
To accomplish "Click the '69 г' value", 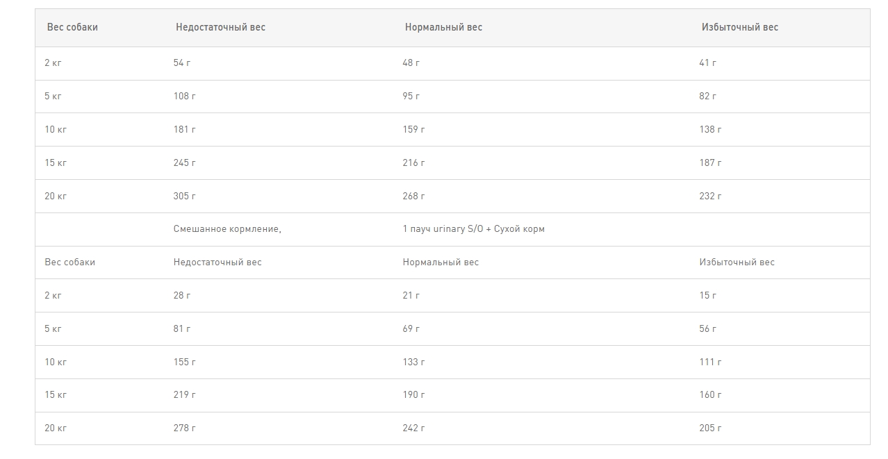I will (411, 329).
